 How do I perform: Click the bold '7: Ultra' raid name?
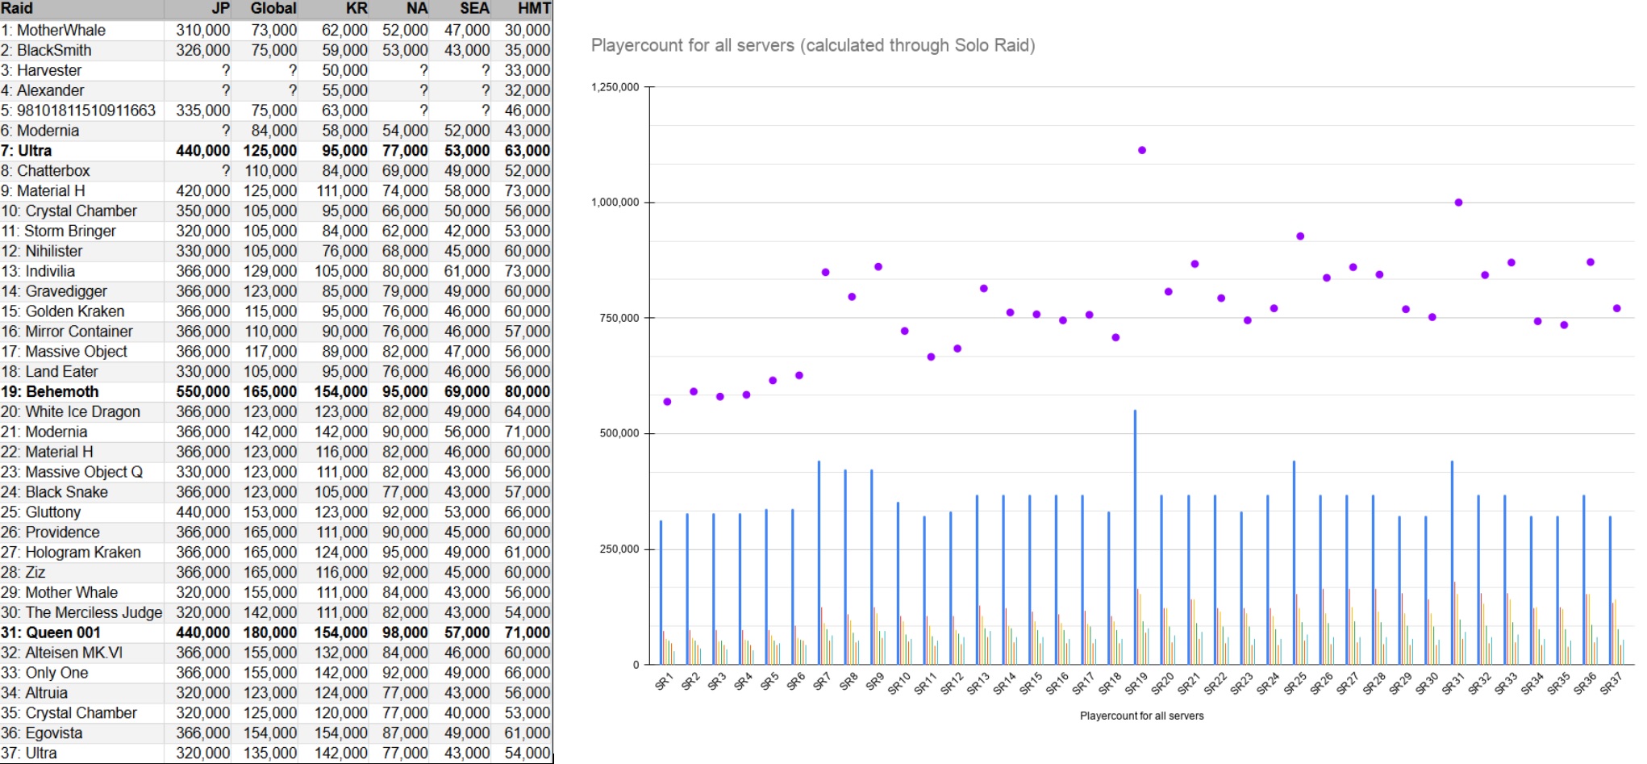tap(27, 151)
